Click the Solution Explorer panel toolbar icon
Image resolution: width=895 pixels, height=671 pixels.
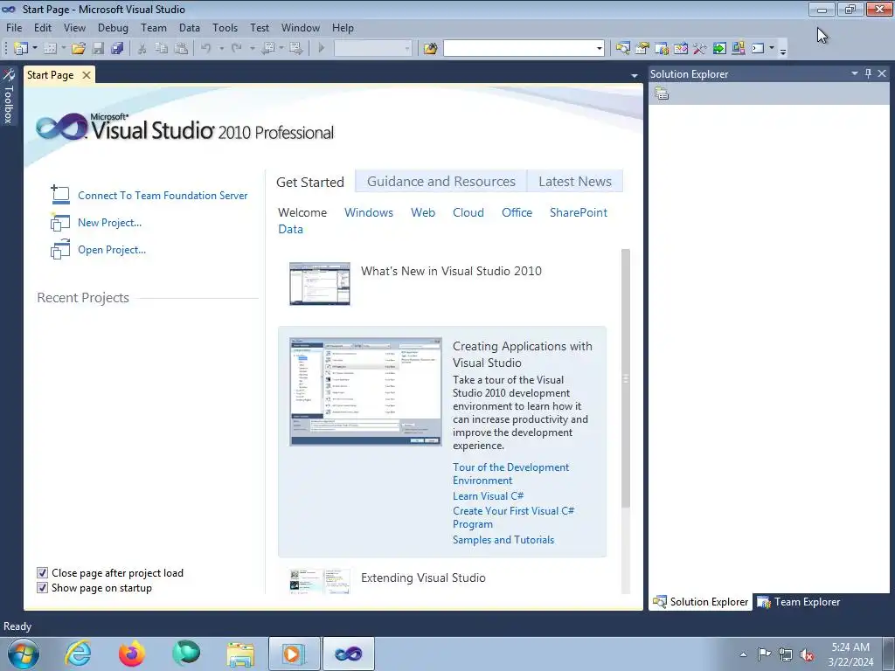[662, 93]
